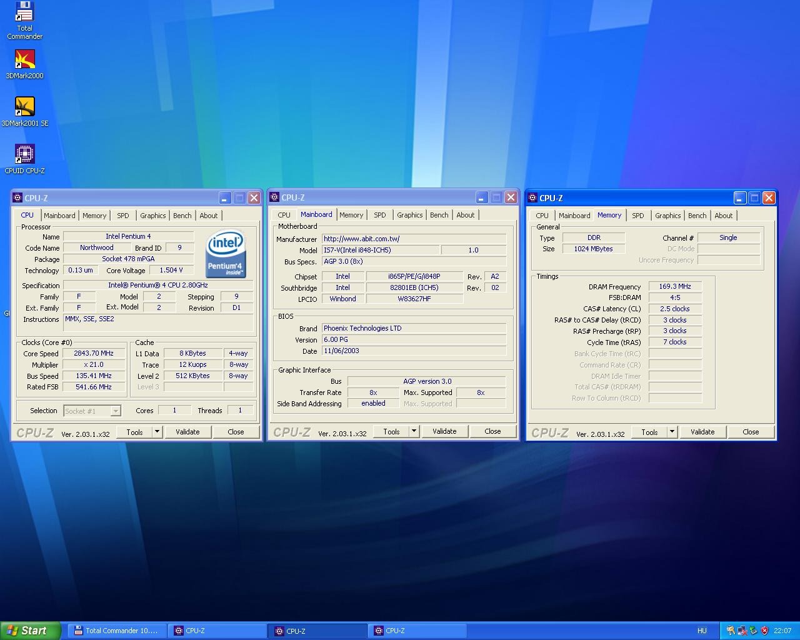Screen dimensions: 800x640
Task: Open About tab in left CPU-Z window
Action: [209, 216]
